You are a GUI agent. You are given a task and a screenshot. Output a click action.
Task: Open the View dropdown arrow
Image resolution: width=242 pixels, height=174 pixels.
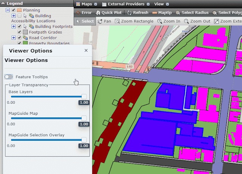pos(168,4)
